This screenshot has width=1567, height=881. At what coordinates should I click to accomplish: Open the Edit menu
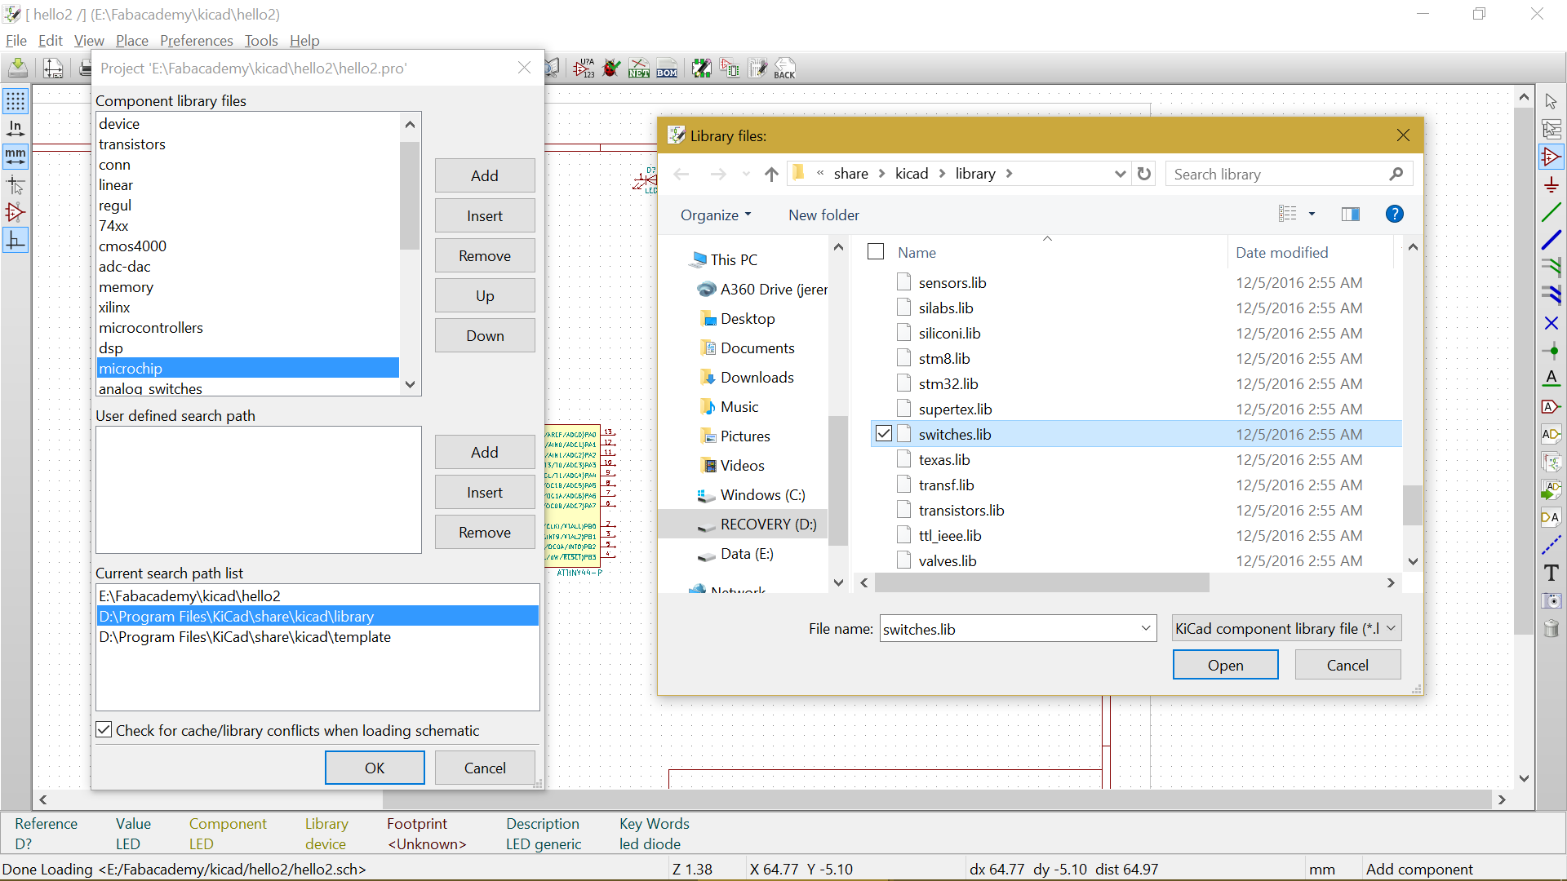[x=51, y=41]
